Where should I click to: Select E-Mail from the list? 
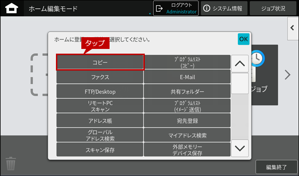click(x=187, y=77)
